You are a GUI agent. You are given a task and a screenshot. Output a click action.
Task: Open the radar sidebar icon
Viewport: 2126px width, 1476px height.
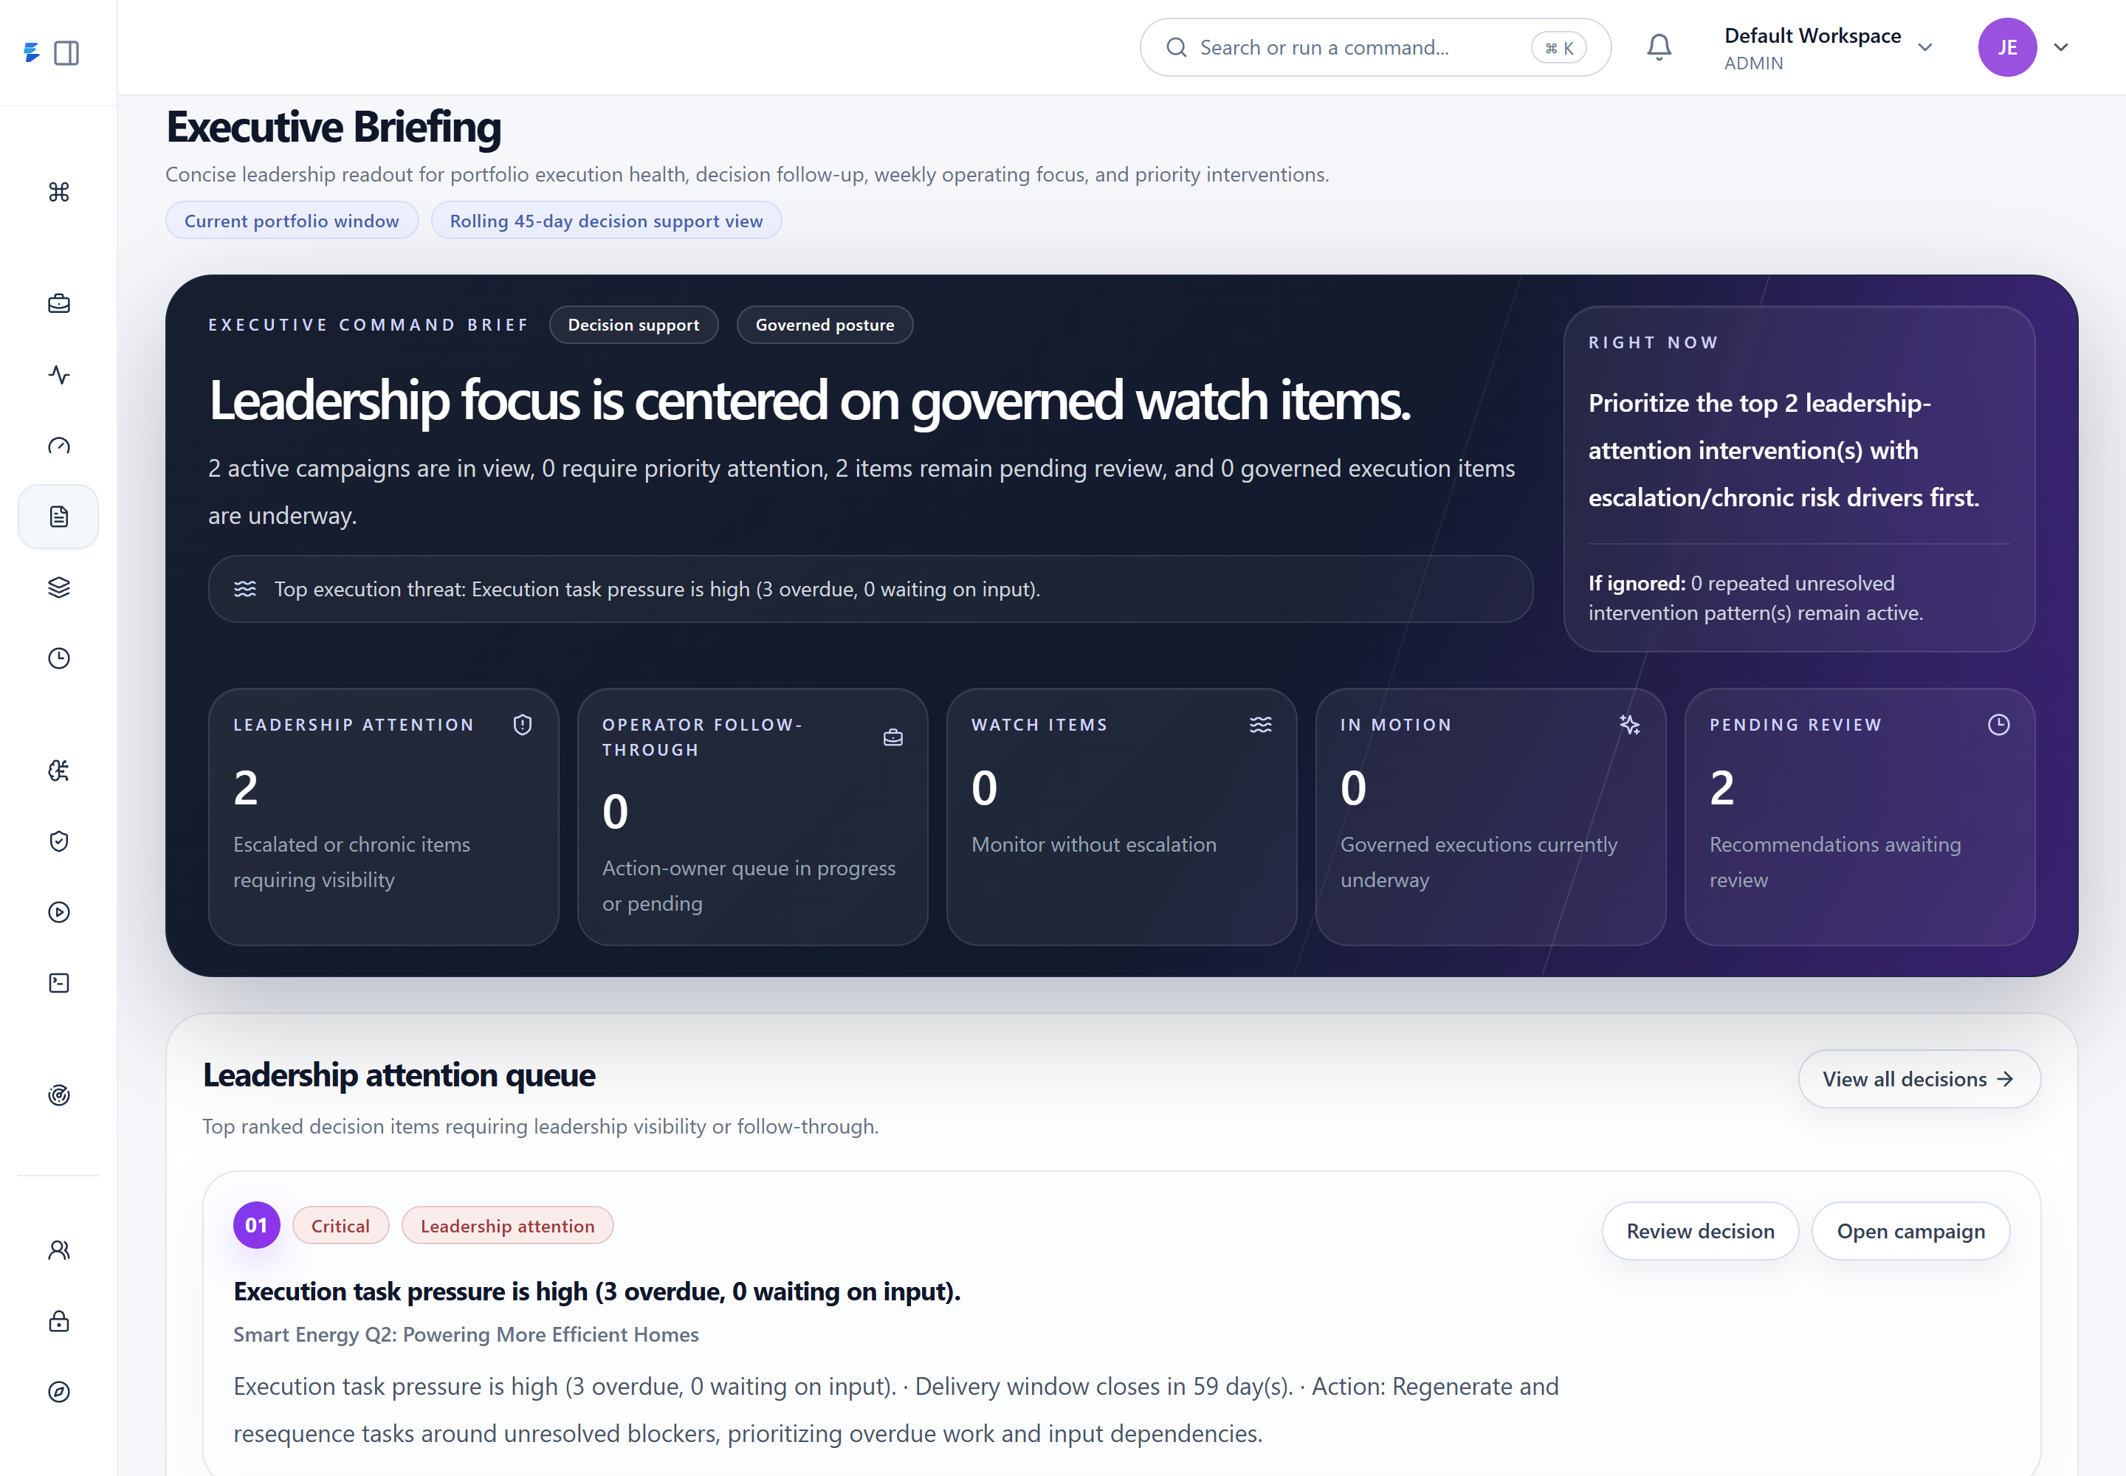[59, 1095]
